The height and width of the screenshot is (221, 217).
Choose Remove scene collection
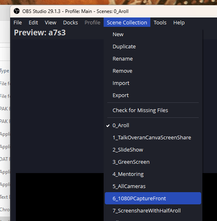[x=153, y=71]
